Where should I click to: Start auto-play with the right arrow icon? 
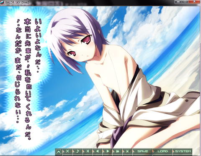point(108,151)
